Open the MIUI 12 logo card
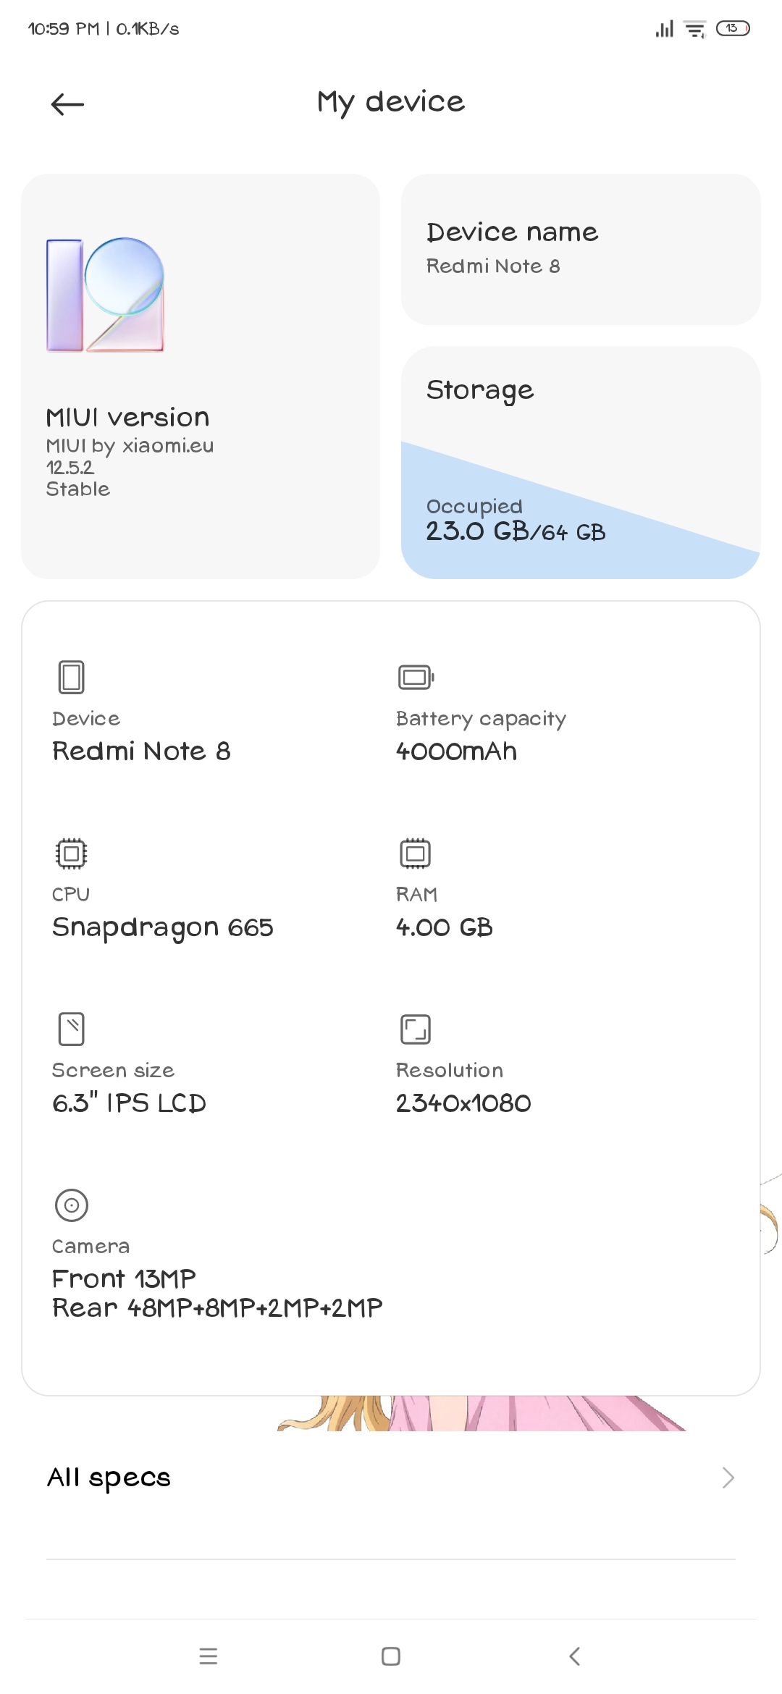 (x=201, y=376)
